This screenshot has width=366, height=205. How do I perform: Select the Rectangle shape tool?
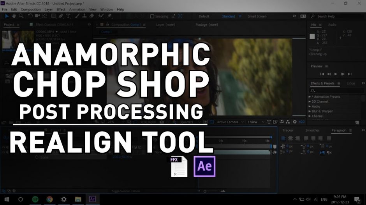click(x=54, y=16)
